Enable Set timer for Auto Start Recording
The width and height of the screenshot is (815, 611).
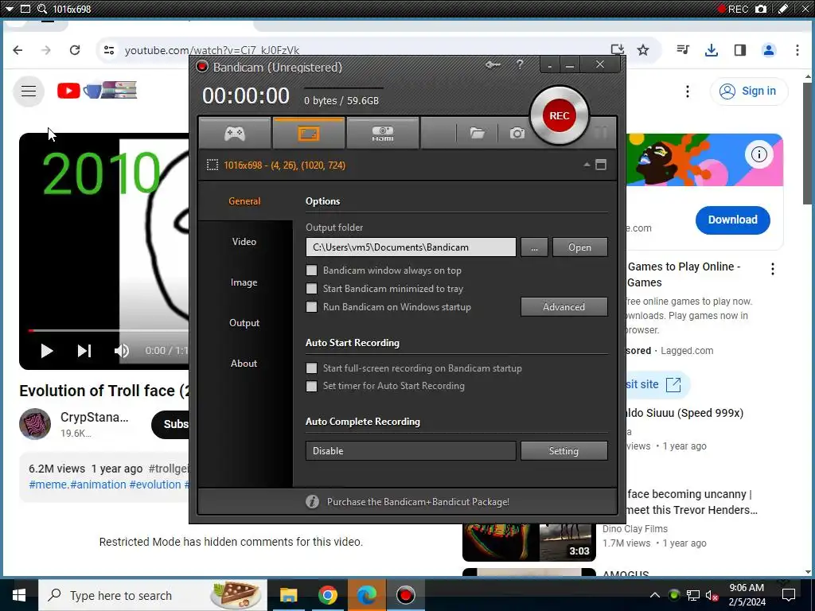pyautogui.click(x=311, y=386)
